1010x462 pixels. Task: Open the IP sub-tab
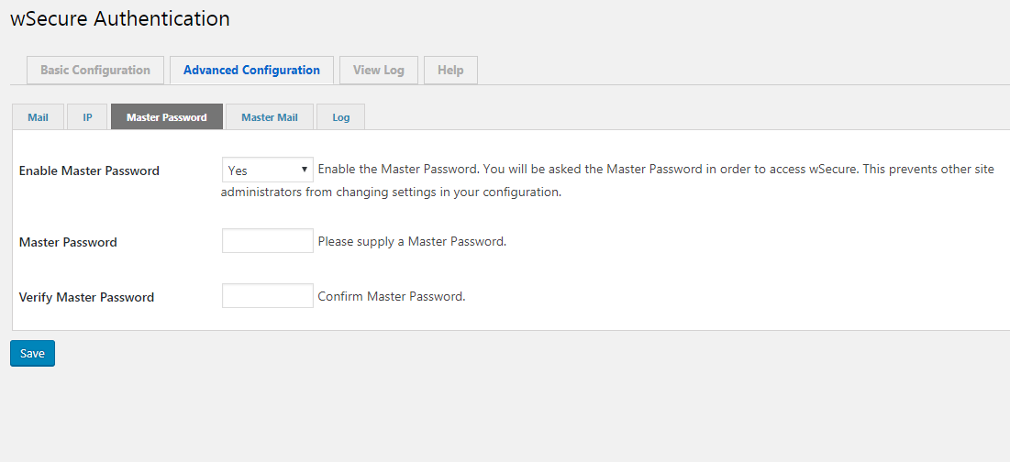pyautogui.click(x=87, y=117)
